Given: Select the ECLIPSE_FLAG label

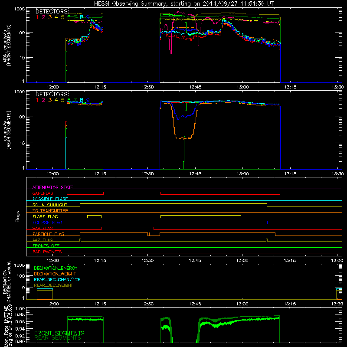Looking at the screenshot, I should 47,223.
